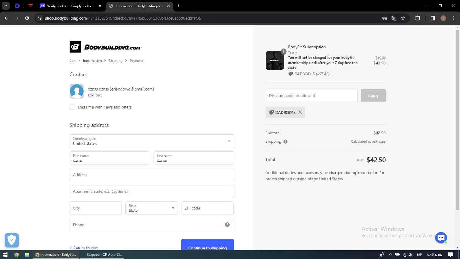Go back to the previous page
This screenshot has width=460, height=259.
(x=6, y=18)
